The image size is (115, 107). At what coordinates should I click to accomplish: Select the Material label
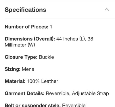click(x=15, y=81)
